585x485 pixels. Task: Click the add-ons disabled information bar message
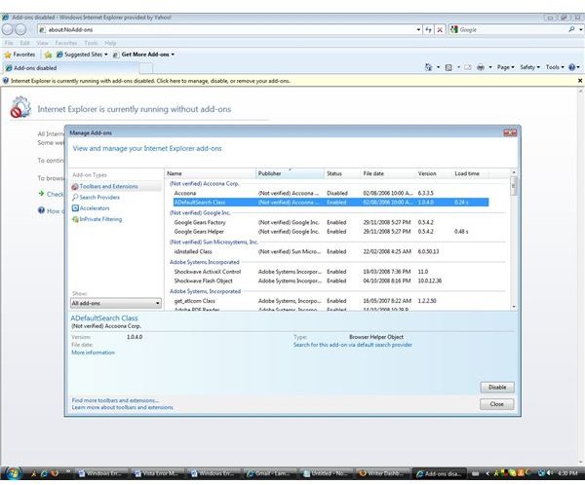[150, 81]
